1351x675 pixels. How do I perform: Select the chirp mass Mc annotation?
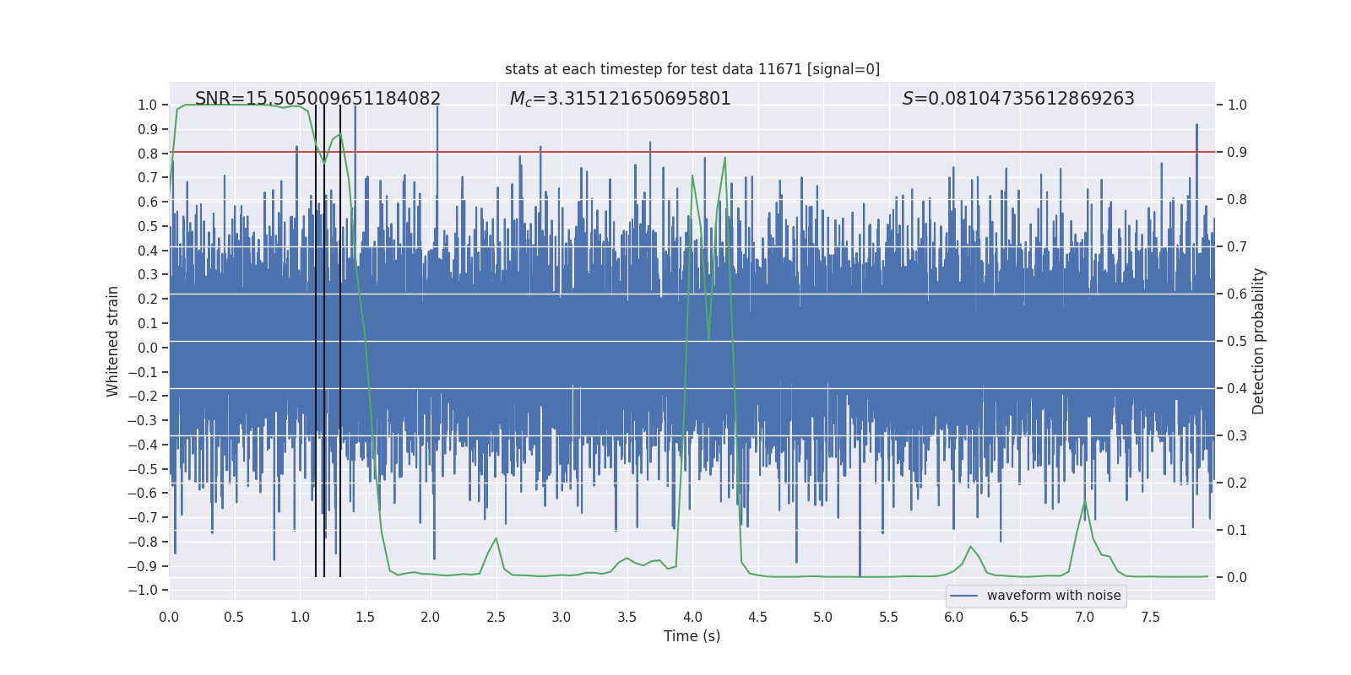[620, 99]
